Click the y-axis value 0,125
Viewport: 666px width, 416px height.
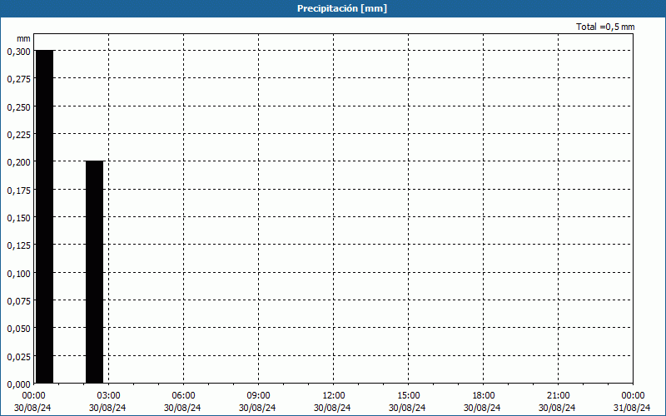[18, 245]
